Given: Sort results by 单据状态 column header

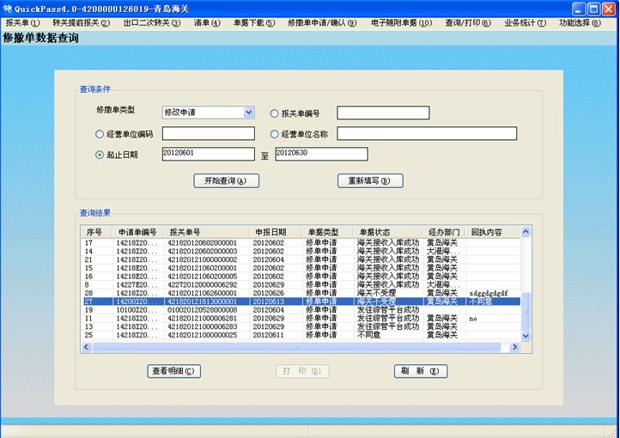Looking at the screenshot, I should click(374, 232).
